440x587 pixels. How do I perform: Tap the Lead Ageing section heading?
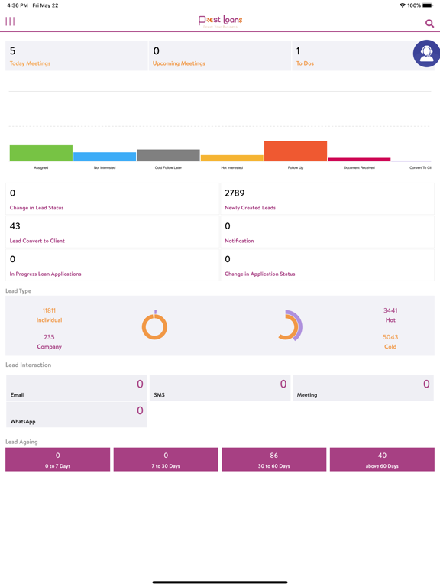pyautogui.click(x=21, y=442)
